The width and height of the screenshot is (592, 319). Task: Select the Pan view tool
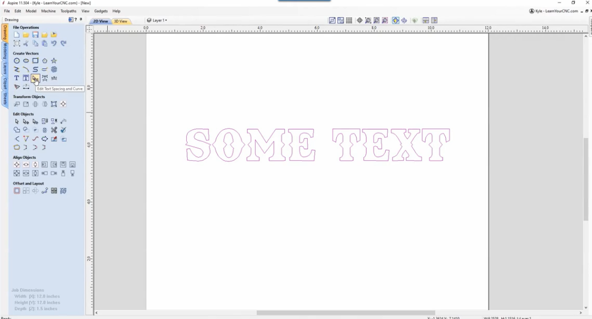[x=360, y=20]
